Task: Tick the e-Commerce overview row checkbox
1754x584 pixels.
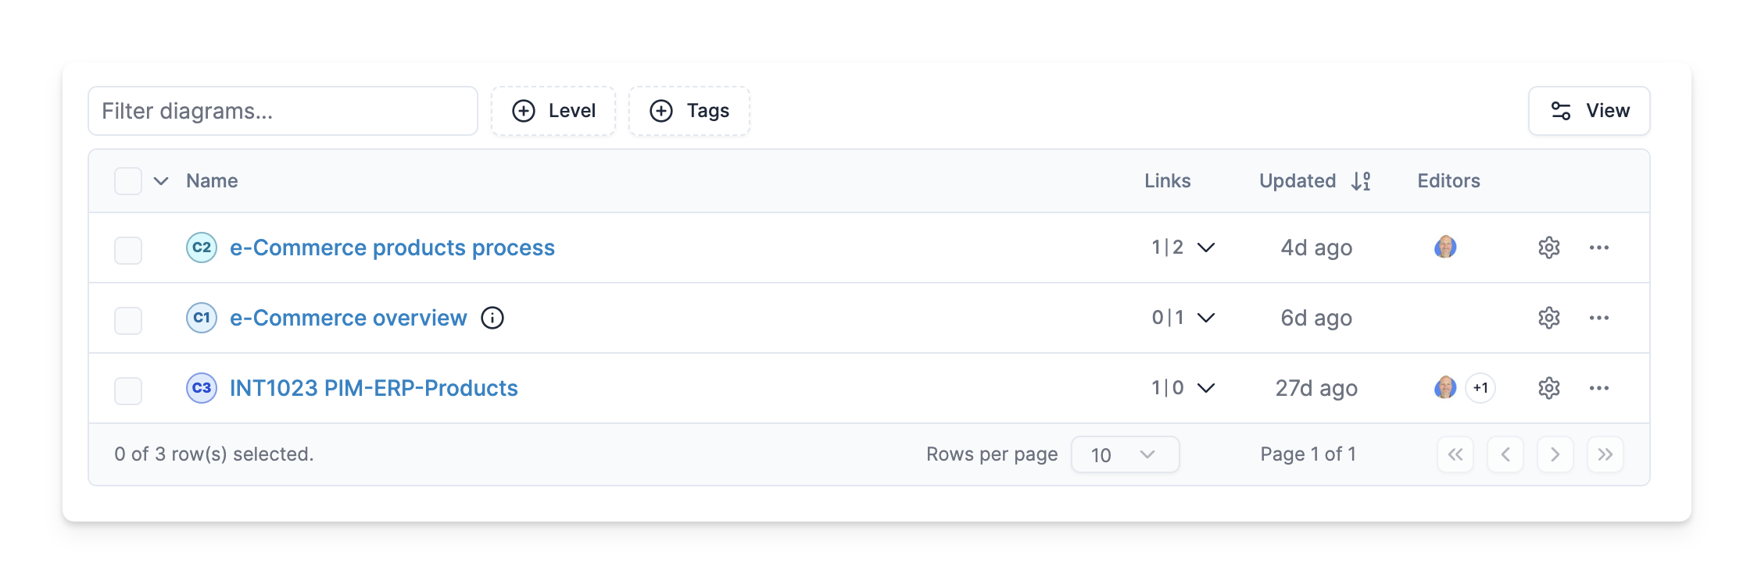Action: click(x=128, y=321)
